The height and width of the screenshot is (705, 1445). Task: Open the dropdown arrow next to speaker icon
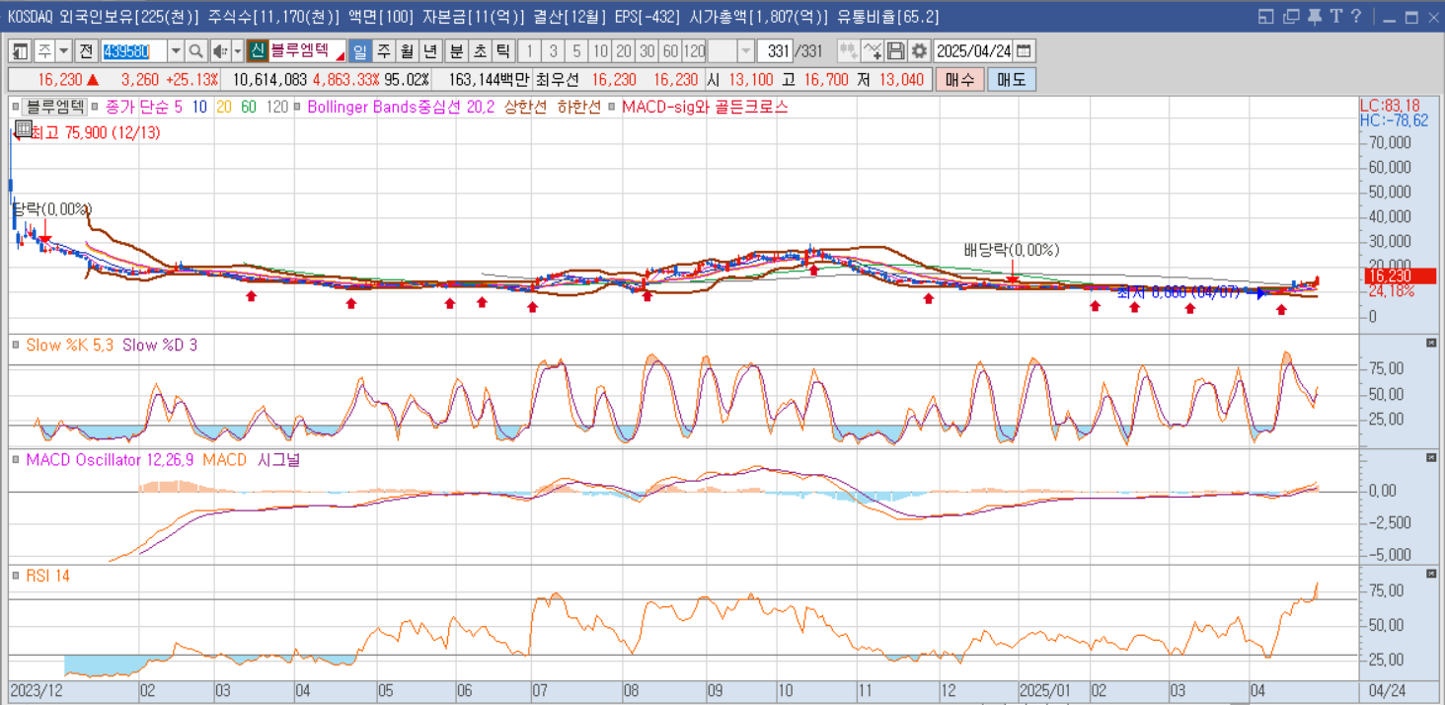(237, 51)
